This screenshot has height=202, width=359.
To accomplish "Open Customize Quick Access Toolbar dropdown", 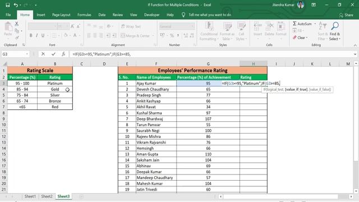I will tap(36, 5).
